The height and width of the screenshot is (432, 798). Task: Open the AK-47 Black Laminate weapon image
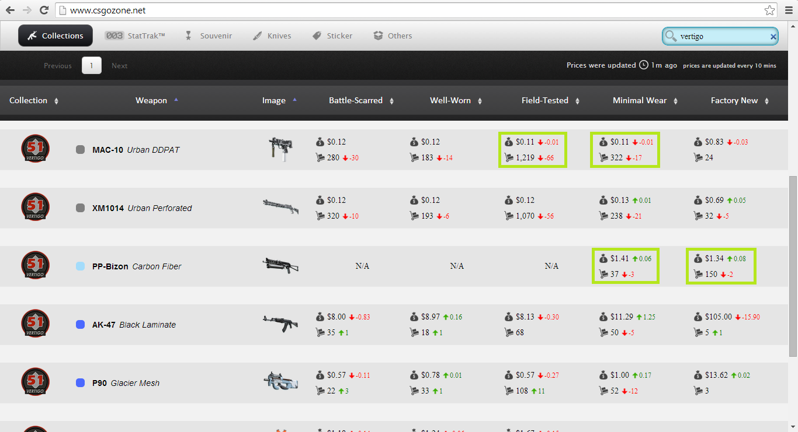pyautogui.click(x=280, y=324)
